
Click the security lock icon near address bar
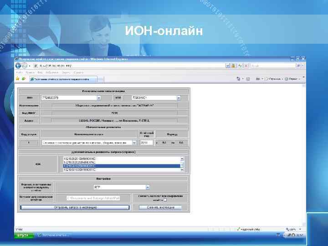point(233,66)
